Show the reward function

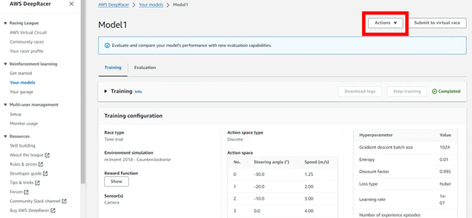coord(117,181)
